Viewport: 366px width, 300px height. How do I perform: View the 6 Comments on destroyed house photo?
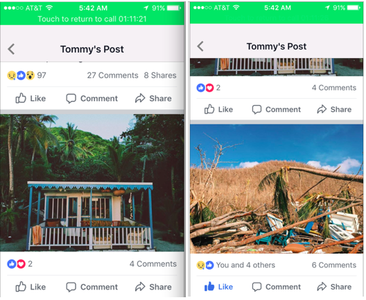[334, 265]
